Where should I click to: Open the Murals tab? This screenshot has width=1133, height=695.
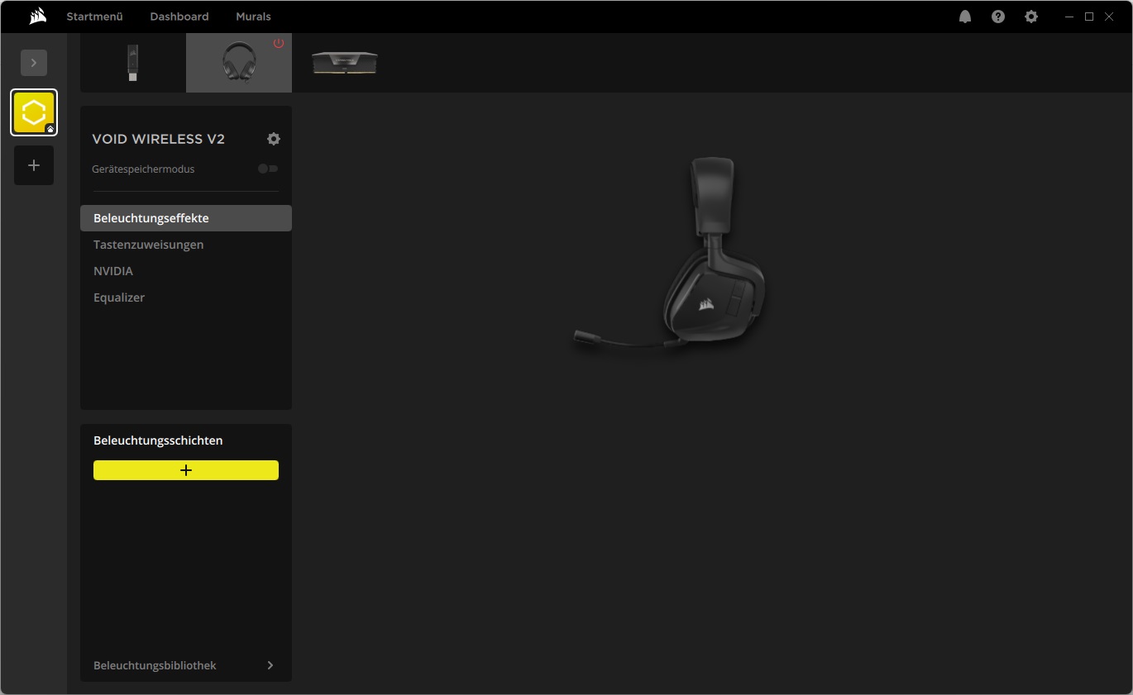click(253, 17)
